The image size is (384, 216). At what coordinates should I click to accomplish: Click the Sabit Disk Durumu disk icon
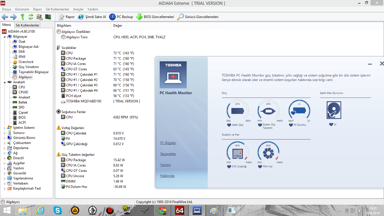334,110
